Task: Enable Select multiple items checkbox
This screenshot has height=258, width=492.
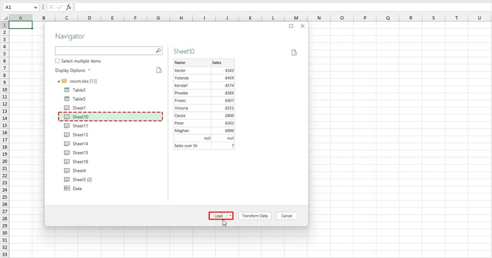Action: (x=58, y=61)
